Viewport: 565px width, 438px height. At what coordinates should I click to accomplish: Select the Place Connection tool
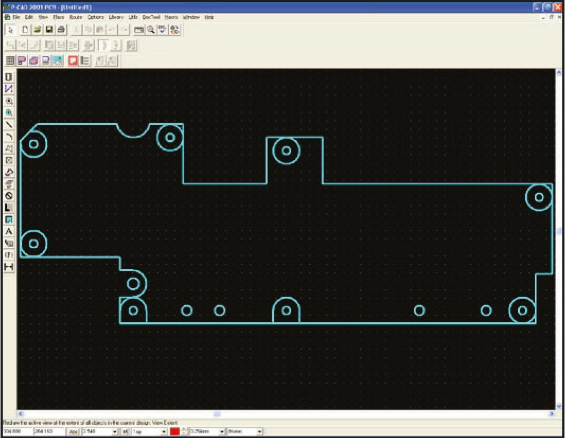(9, 89)
